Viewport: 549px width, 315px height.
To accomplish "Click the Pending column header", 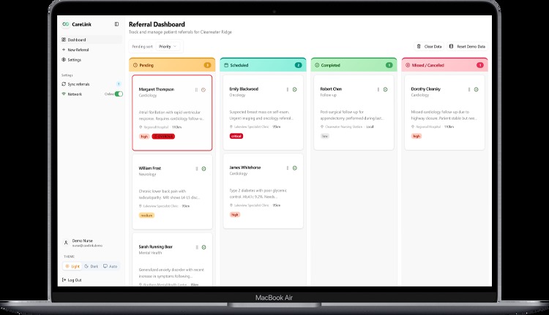I will pyautogui.click(x=172, y=65).
